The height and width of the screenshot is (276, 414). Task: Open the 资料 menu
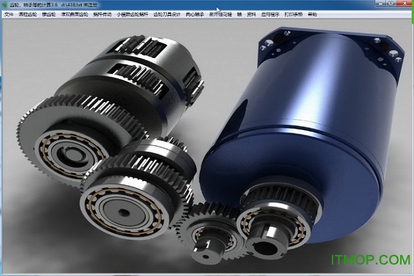[x=252, y=14]
